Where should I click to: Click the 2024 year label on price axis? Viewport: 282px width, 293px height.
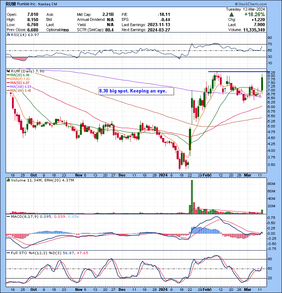pos(163,175)
